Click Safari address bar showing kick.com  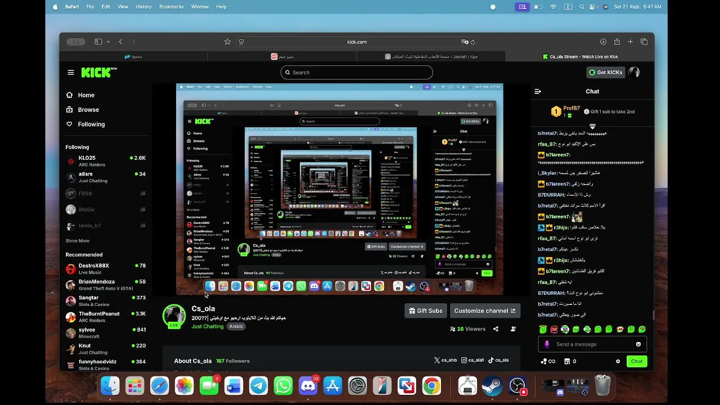[357, 42]
